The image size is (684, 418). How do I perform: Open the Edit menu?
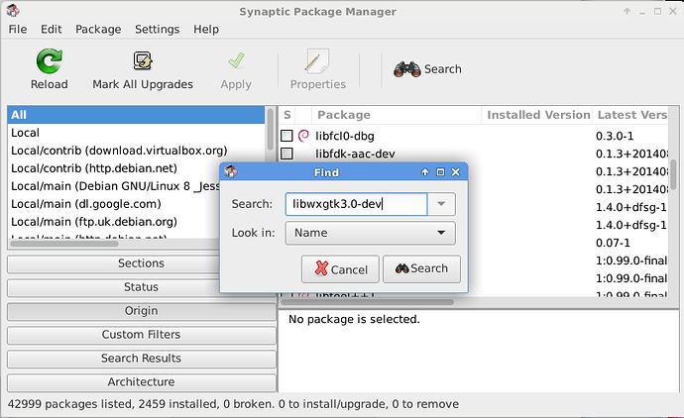point(51,29)
